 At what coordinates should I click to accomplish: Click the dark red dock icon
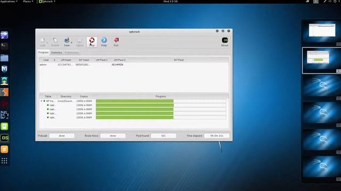click(4, 103)
